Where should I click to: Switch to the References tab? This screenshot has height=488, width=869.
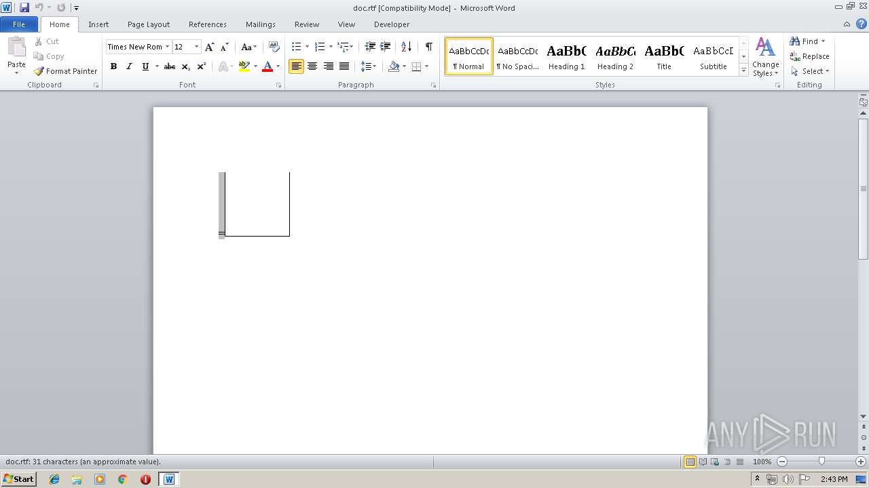(x=208, y=24)
